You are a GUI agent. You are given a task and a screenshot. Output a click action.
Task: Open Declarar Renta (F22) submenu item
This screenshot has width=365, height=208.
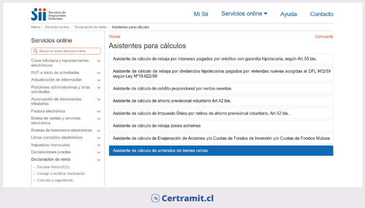pyautogui.click(x=53, y=167)
